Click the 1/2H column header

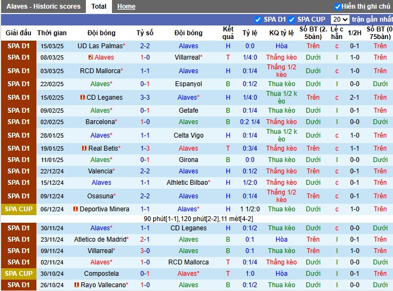tap(354, 33)
